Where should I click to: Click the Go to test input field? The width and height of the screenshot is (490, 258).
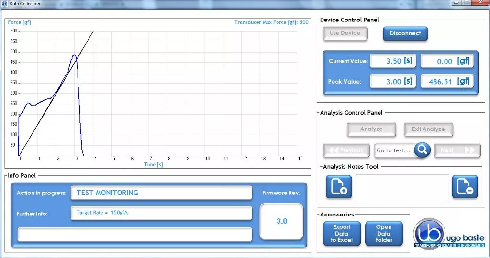coord(394,150)
